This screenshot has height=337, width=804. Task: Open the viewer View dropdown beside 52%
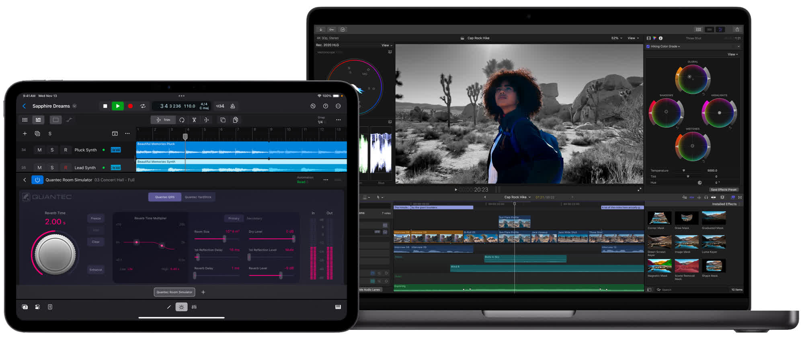pos(633,38)
